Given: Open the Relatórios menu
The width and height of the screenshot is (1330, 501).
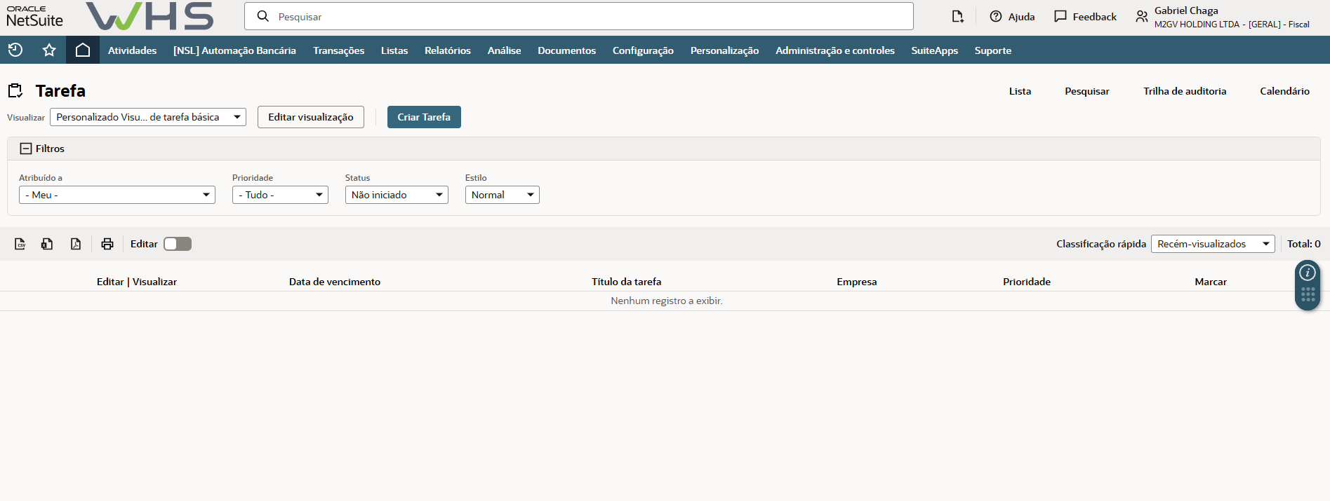Looking at the screenshot, I should tap(447, 50).
